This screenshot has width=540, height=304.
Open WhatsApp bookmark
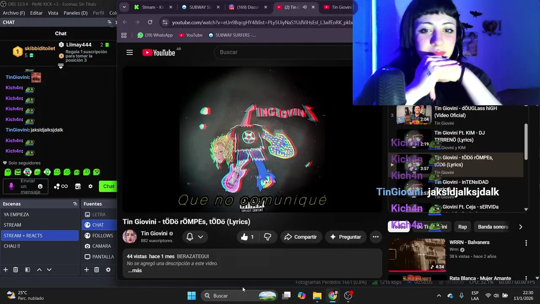155,35
